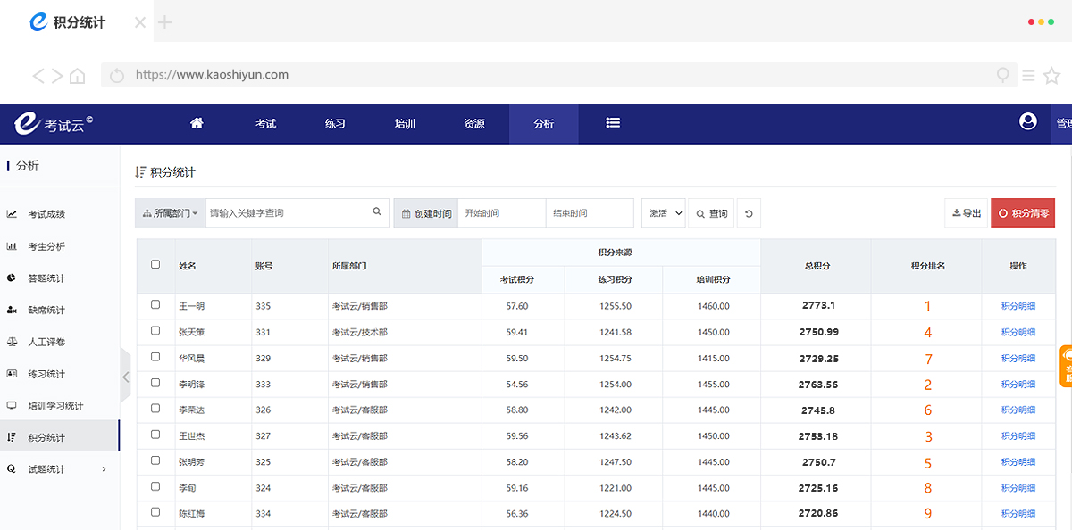Screen dimensions: 1072x530
Task: Open the 分析 navigation tab
Action: tap(543, 123)
